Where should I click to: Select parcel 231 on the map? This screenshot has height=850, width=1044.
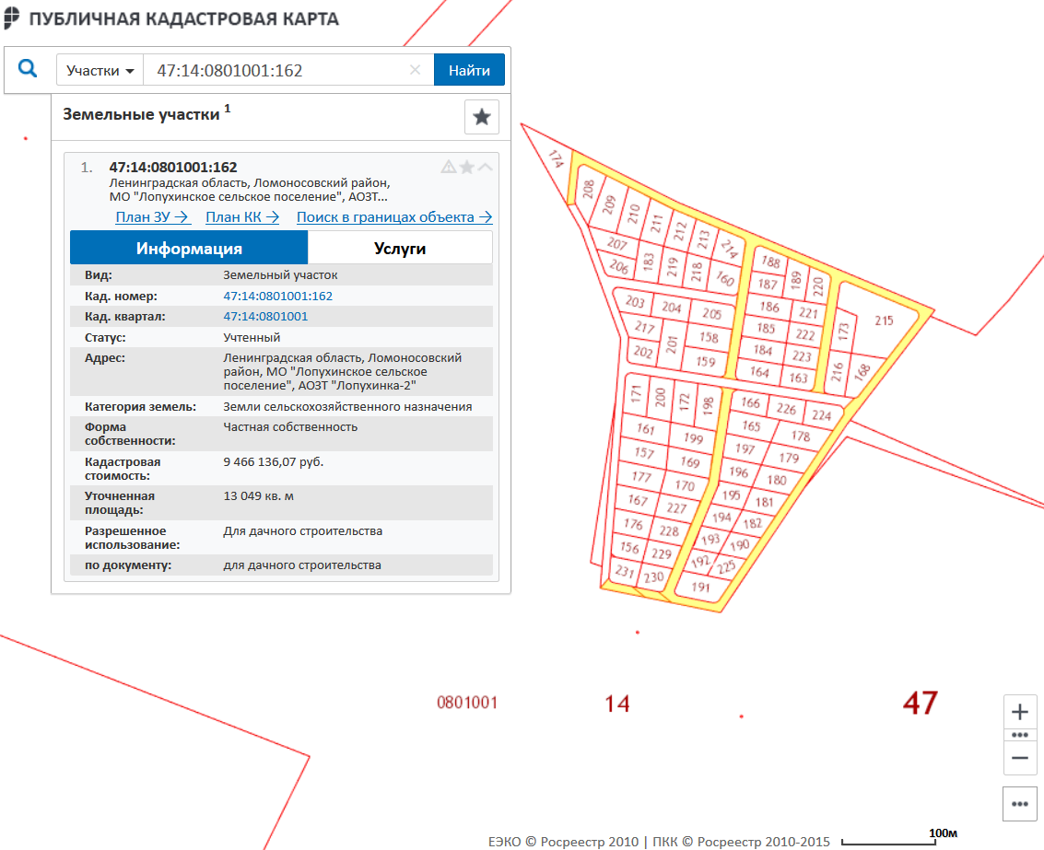625,571
